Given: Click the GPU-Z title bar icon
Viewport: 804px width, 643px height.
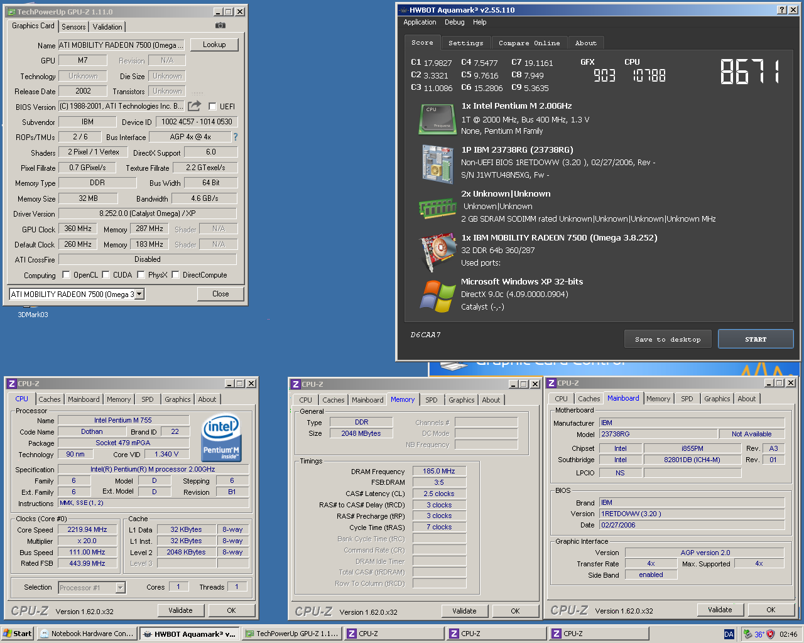Looking at the screenshot, I should (11, 11).
